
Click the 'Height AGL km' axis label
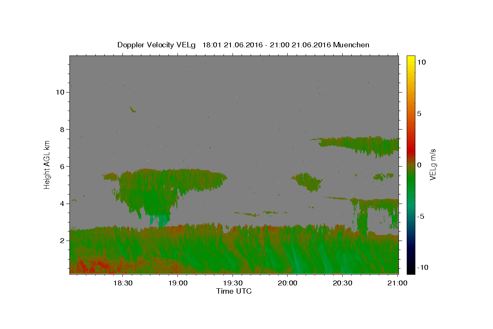[47, 164]
